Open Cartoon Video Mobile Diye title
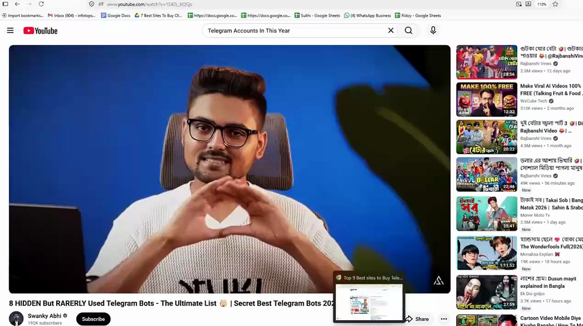The width and height of the screenshot is (583, 326). (551, 321)
